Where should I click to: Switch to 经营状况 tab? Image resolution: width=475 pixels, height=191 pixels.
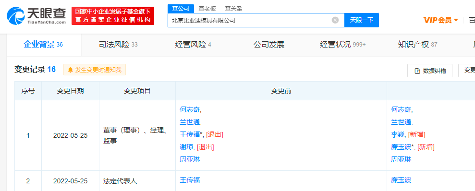click(342, 45)
